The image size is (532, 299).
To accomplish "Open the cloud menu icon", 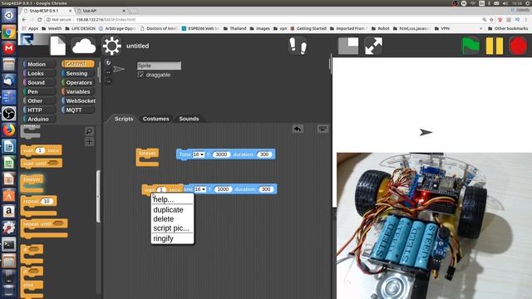I will (x=84, y=46).
